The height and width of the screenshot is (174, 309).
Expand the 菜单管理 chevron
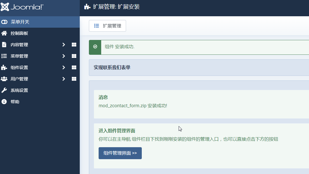(64, 56)
